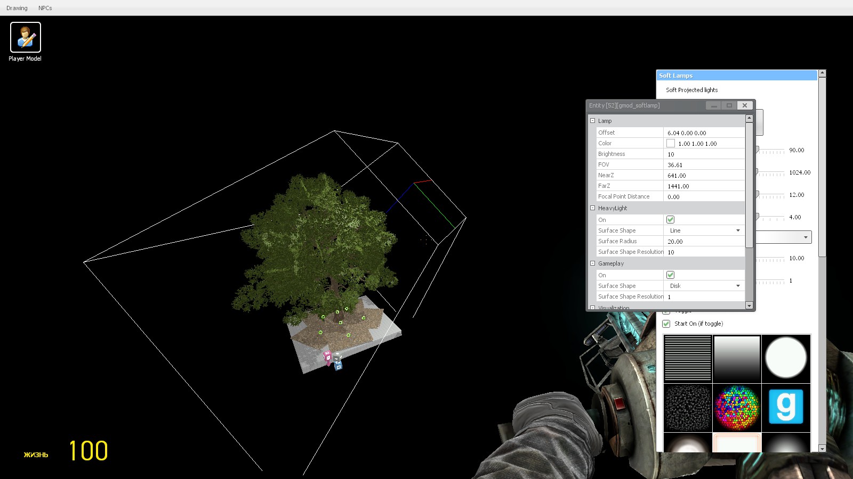Click the slider track beside value 1024.00
Viewport: 853px width, 479px height.
770,173
